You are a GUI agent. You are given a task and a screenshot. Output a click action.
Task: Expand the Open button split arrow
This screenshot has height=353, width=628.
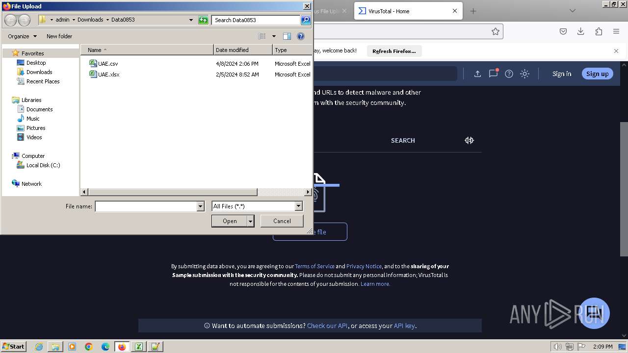(251, 221)
